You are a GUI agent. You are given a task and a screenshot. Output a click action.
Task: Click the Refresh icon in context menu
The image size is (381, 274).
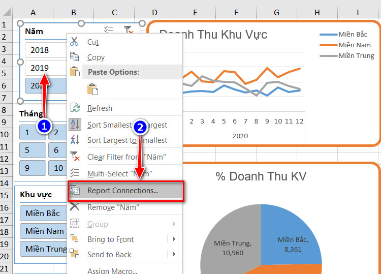75,107
